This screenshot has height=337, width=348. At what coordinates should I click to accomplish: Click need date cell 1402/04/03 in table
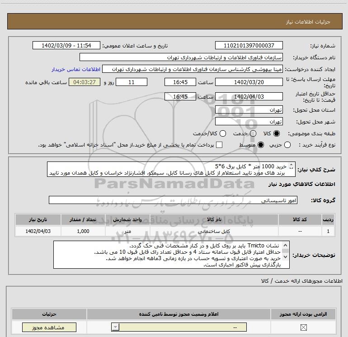tap(38, 231)
